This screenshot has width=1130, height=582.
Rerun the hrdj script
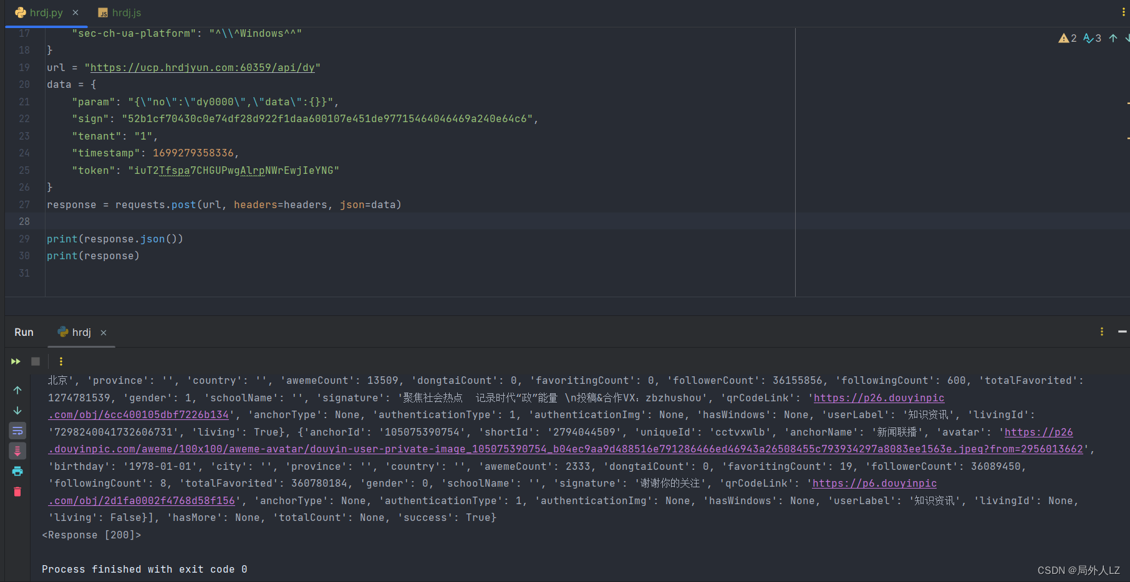point(16,361)
